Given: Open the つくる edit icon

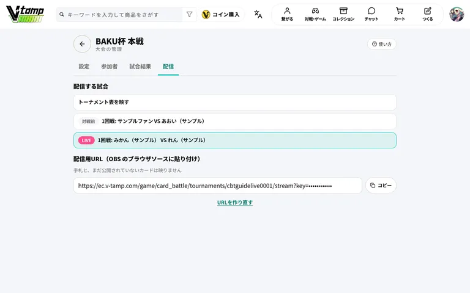Looking at the screenshot, I should tap(427, 11).
